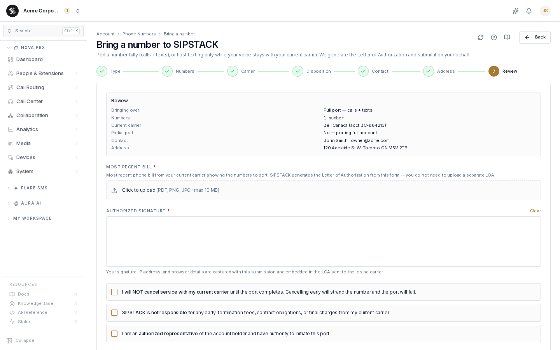Check 'I will NOT cancel service' box

point(114,292)
